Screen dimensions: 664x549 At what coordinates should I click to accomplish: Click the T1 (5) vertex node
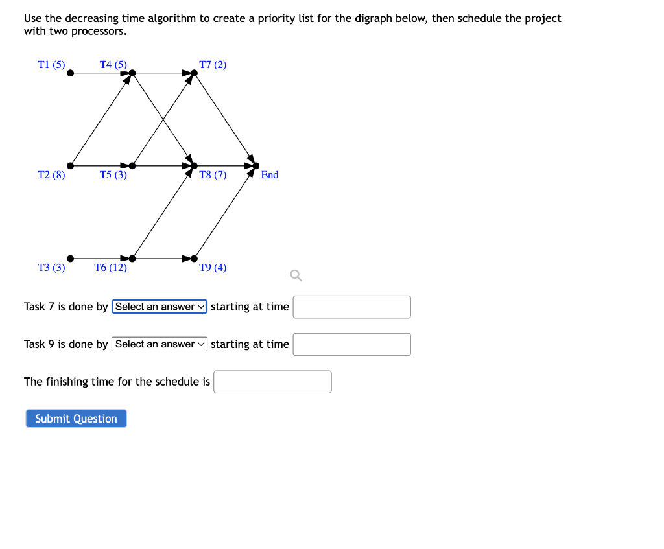coord(71,73)
